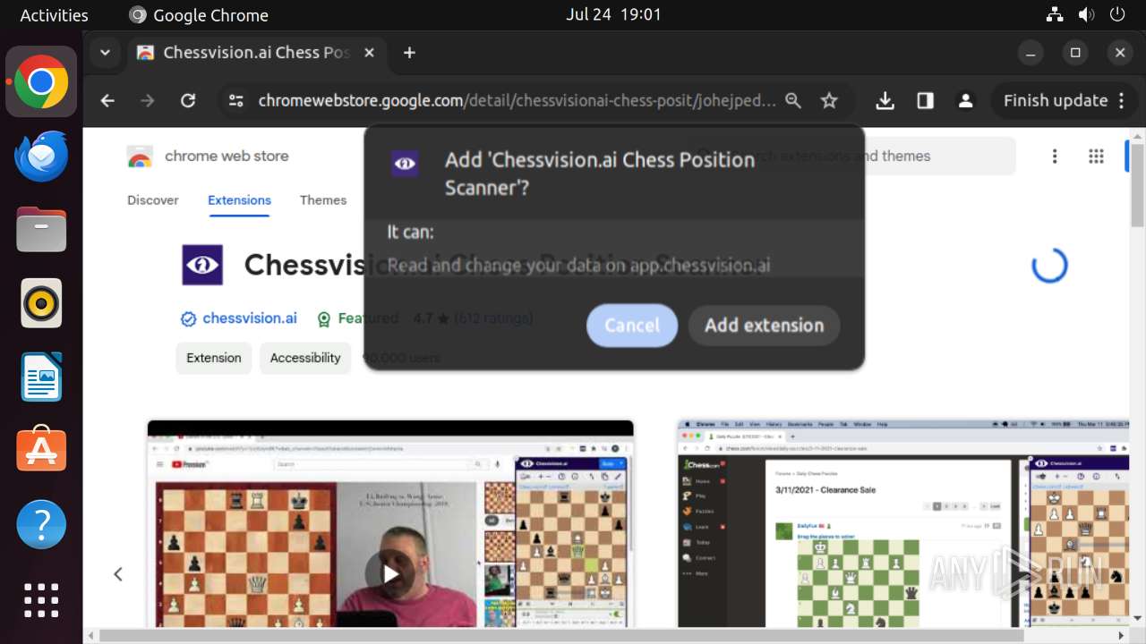
Task: Toggle the Chrome side panel
Action: (926, 101)
